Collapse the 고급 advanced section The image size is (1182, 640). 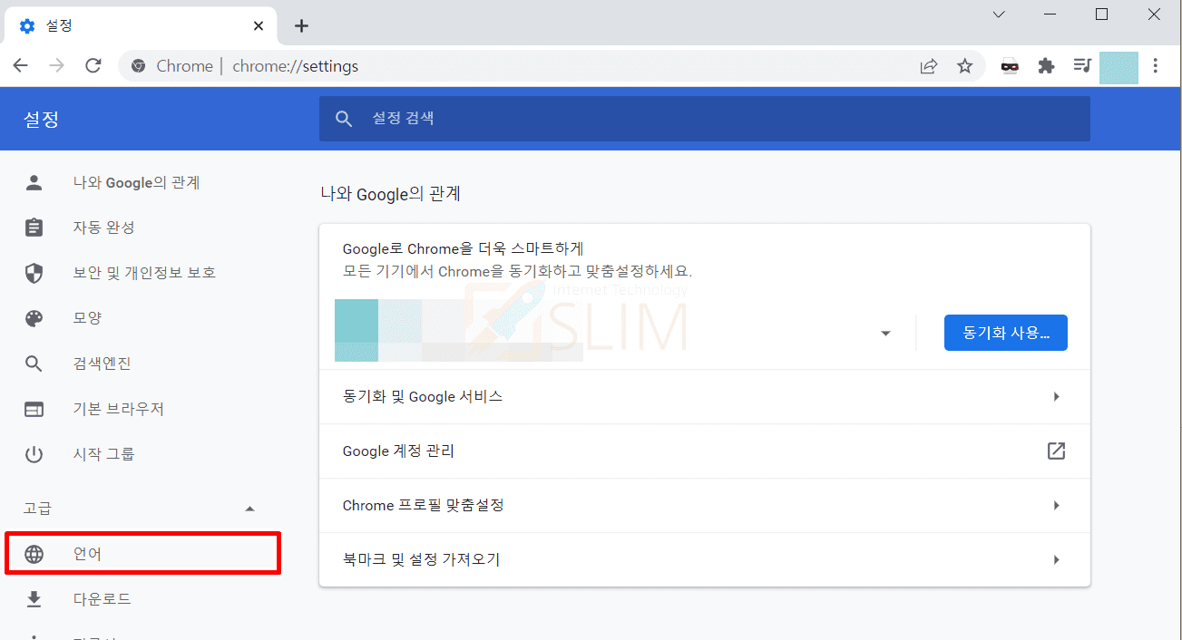click(250, 509)
